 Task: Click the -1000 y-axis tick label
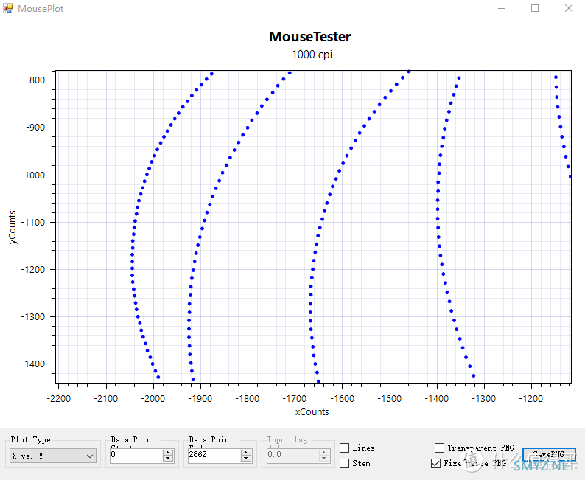(x=33, y=175)
